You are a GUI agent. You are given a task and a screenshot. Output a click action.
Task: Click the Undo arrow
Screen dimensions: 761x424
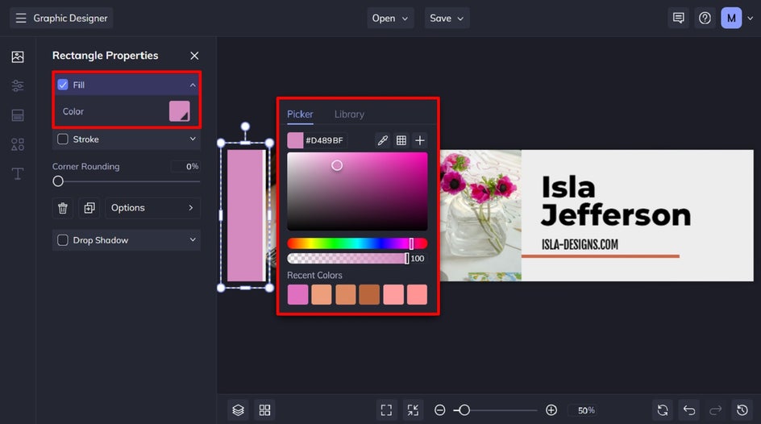pyautogui.click(x=688, y=410)
